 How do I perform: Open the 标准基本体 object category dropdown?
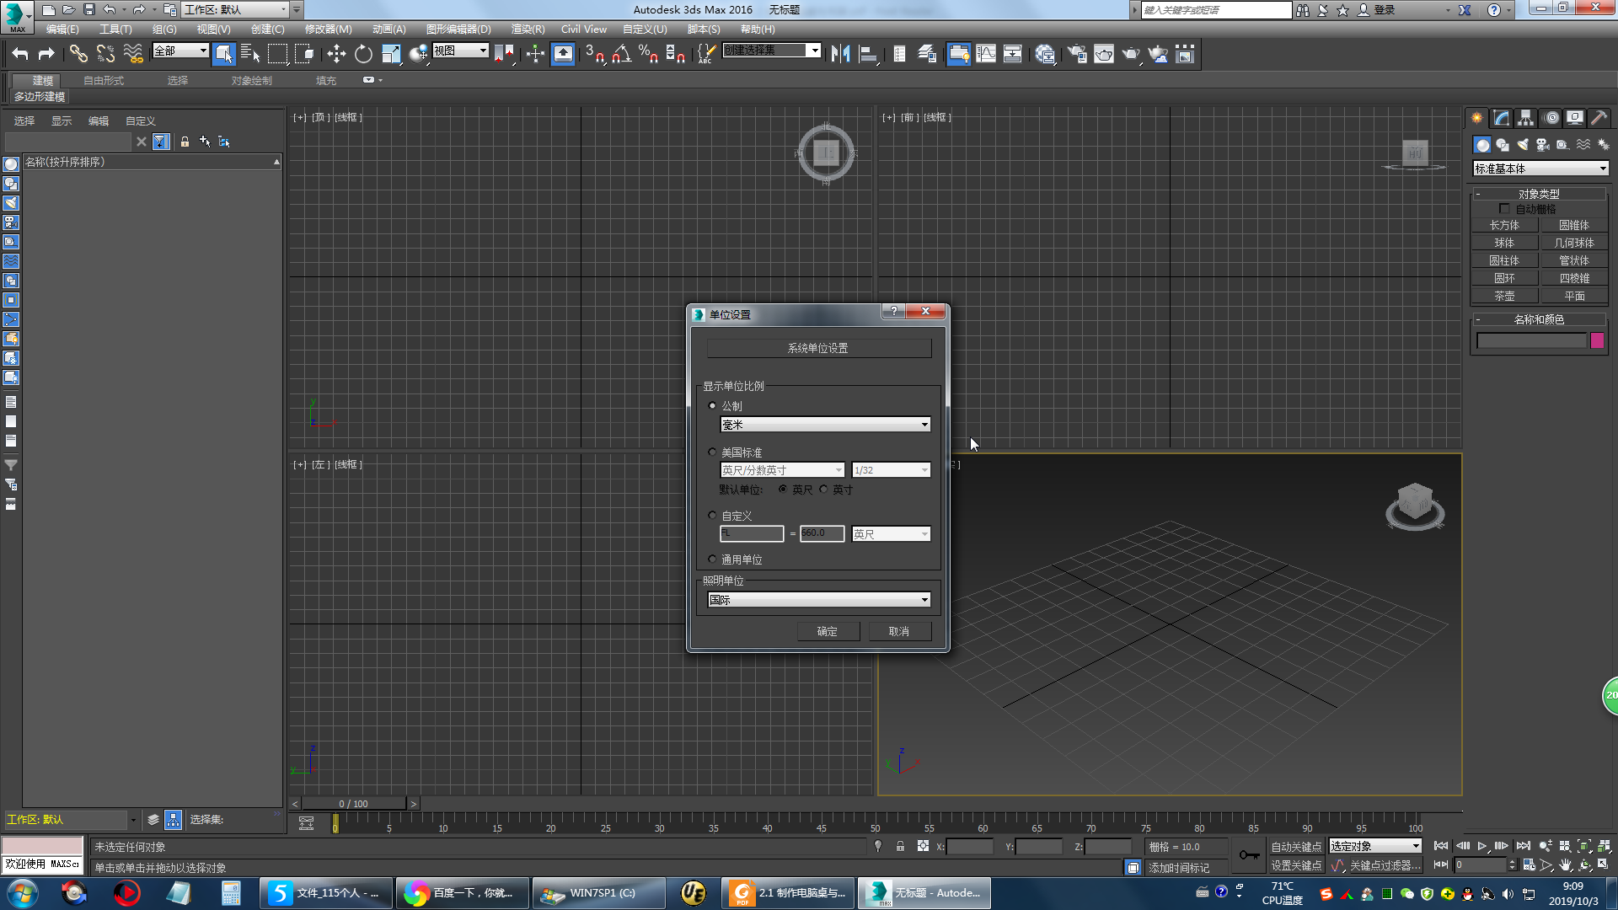coord(1540,169)
